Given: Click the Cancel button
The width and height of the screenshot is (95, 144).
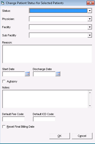Looking at the screenshot, I should click(82, 136).
